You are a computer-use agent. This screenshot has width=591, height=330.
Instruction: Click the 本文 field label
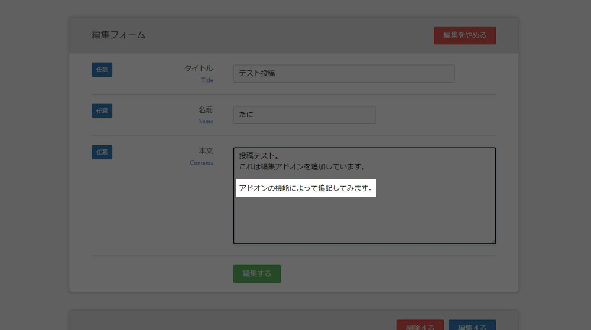coord(206,151)
